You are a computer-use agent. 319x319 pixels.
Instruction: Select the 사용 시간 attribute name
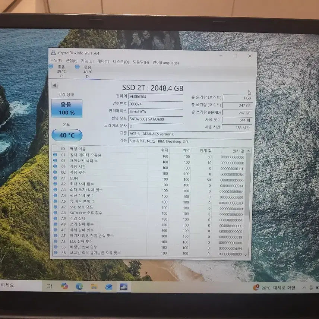coord(78,167)
